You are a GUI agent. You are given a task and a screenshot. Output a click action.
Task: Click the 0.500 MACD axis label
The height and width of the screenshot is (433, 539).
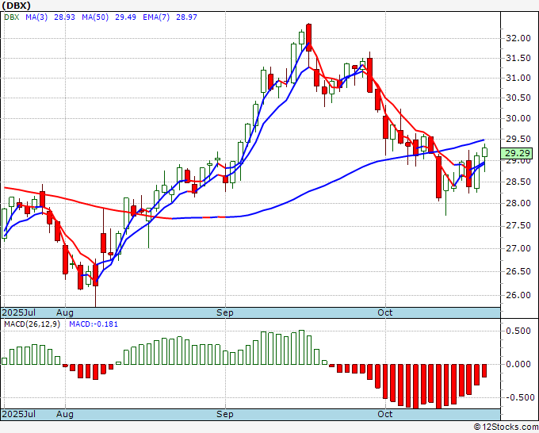518,331
